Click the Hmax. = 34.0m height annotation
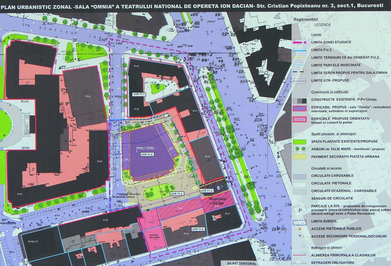Image resolution: width=391 pixels, height=266 pixels. [x=145, y=149]
